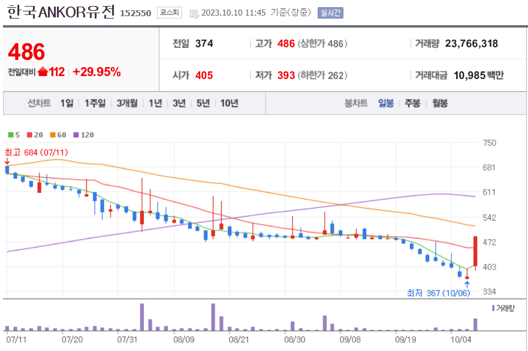Click the calendar icon before the date
The width and height of the screenshot is (528, 351).
(x=194, y=14)
